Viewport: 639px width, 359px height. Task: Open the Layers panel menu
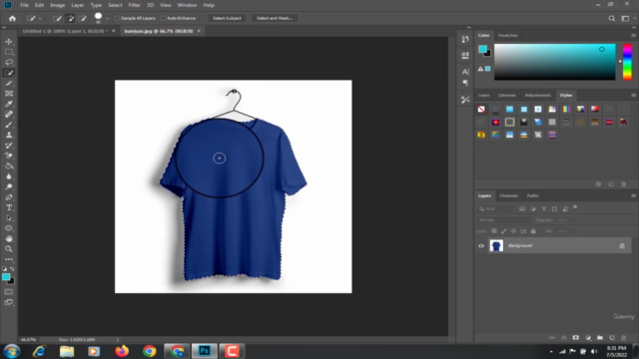[x=633, y=195]
